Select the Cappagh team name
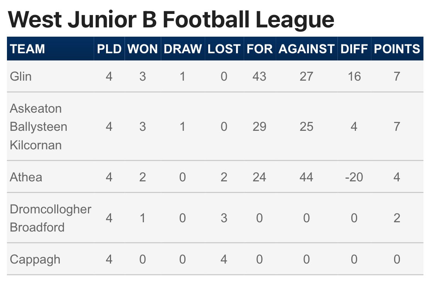 point(35,260)
